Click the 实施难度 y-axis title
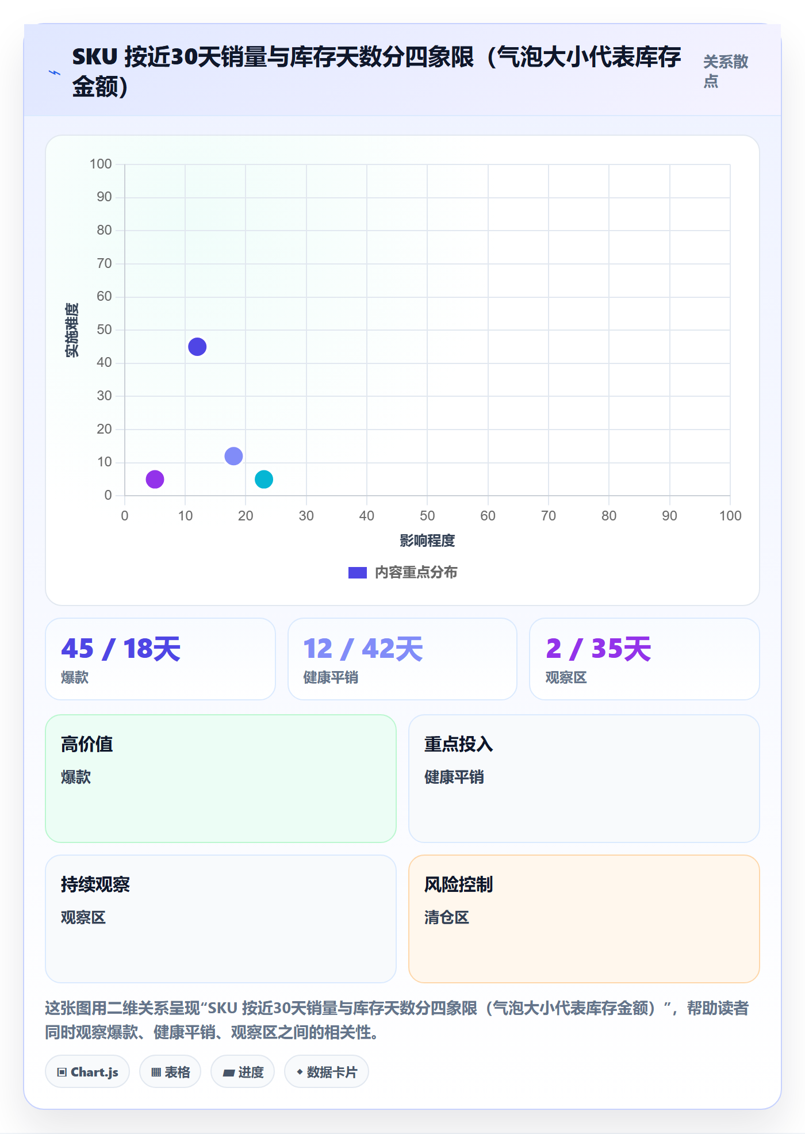 [72, 330]
